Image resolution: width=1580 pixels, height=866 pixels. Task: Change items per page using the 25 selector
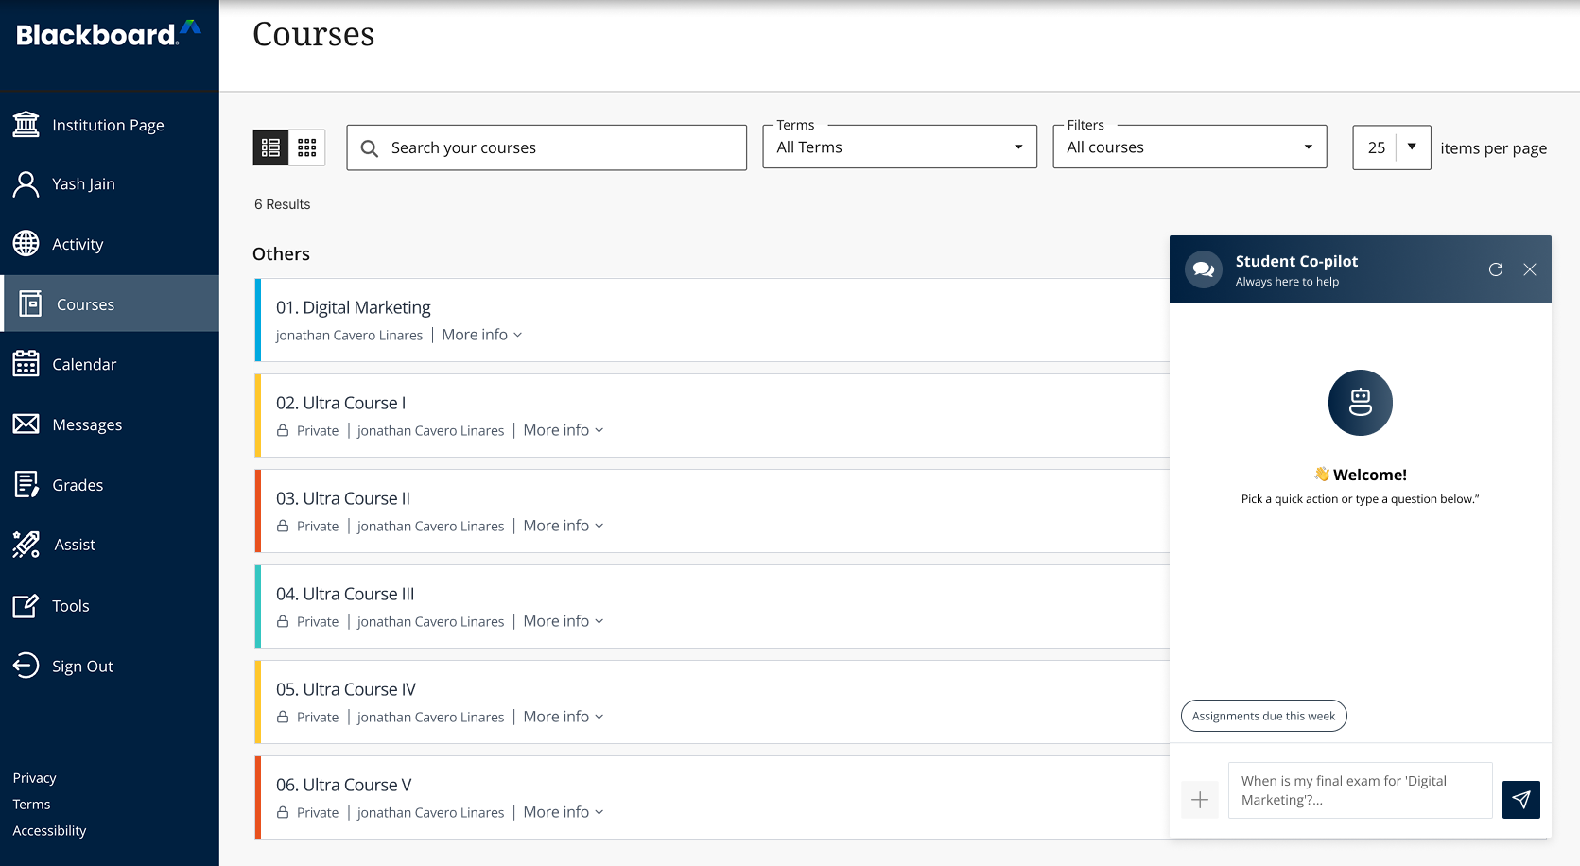click(x=1390, y=147)
